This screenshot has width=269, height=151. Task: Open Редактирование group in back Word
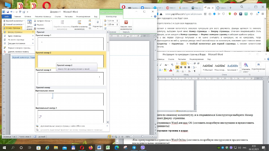[x=258, y=67]
